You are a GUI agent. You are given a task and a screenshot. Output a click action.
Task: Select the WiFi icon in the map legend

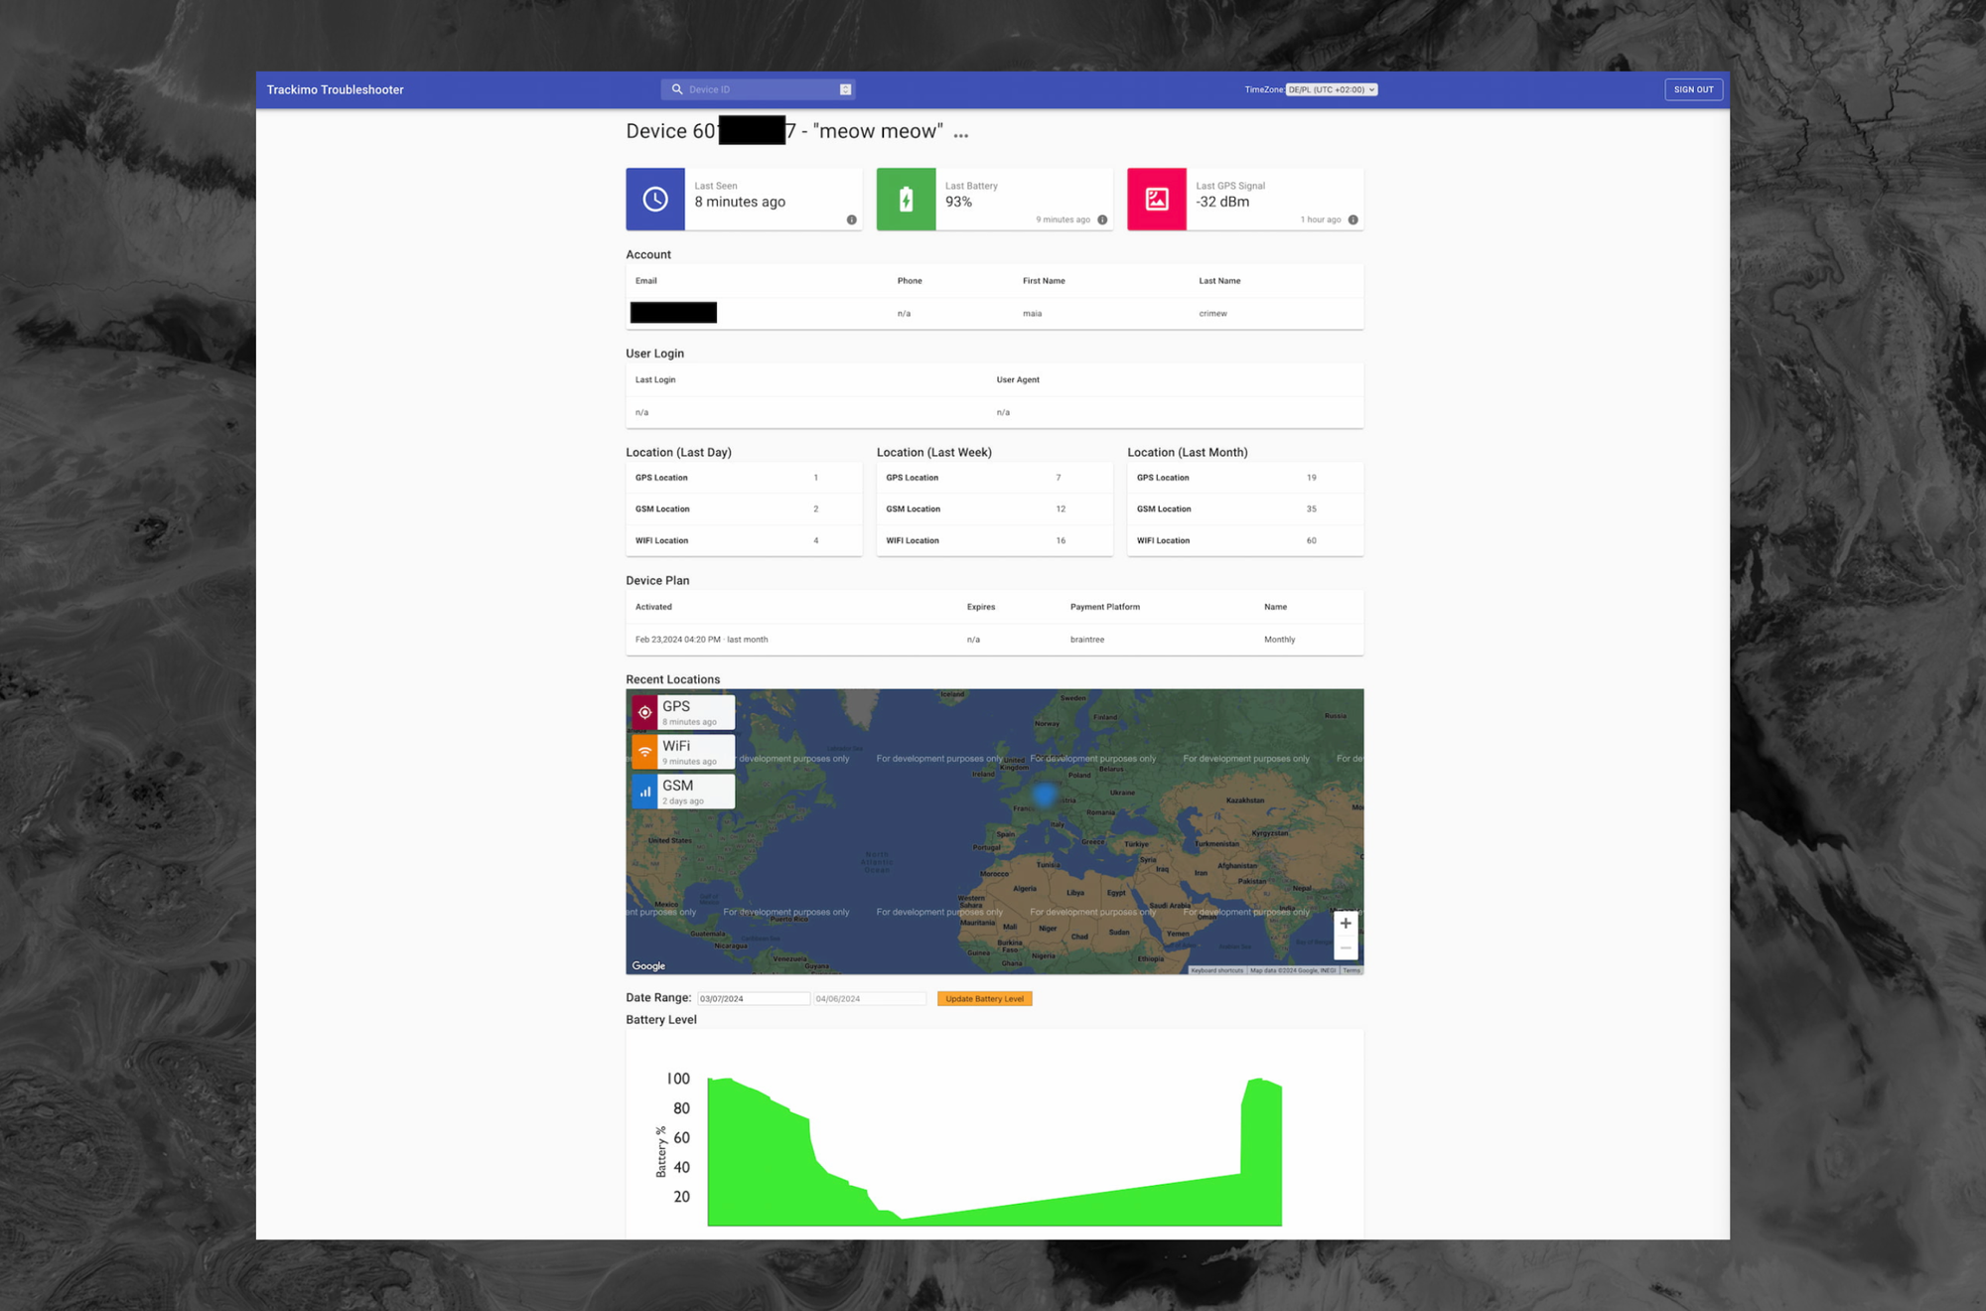(x=645, y=751)
